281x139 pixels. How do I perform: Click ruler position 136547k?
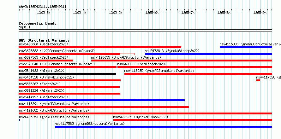[188, 13]
